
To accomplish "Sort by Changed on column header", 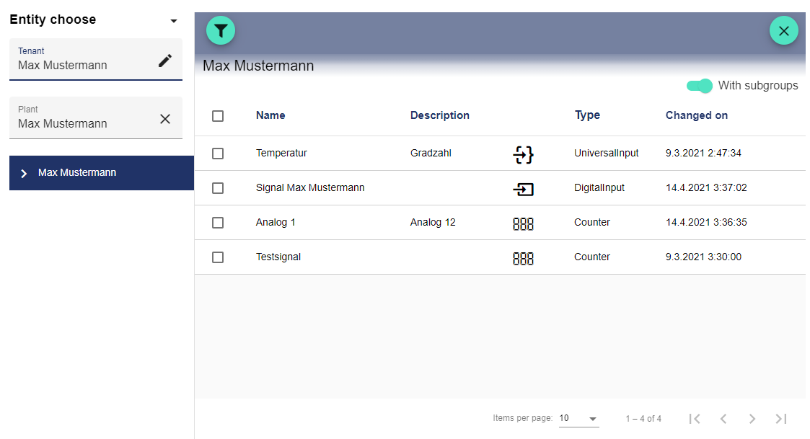I will (x=696, y=115).
